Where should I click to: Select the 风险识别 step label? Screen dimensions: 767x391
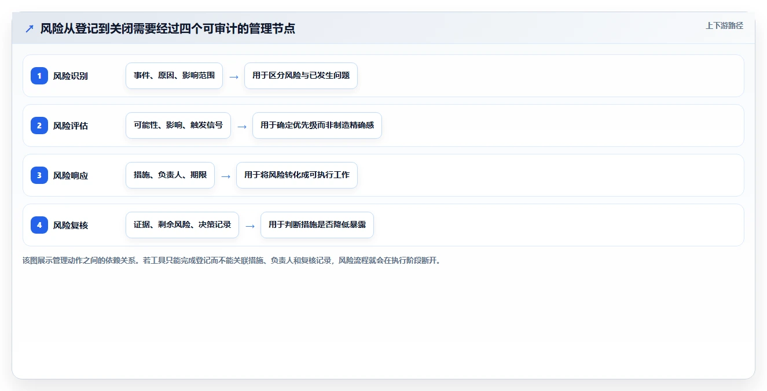(x=71, y=76)
